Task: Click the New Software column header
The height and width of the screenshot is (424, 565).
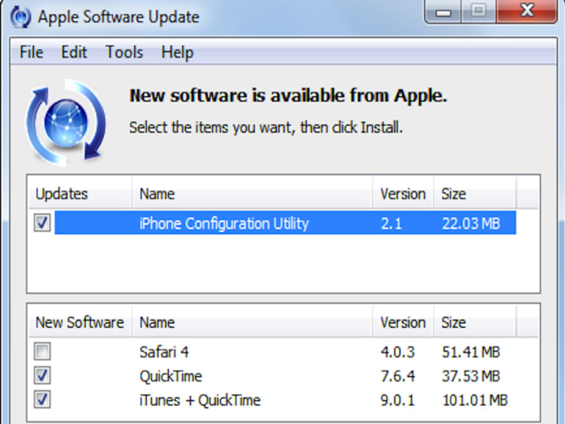Action: [x=80, y=323]
